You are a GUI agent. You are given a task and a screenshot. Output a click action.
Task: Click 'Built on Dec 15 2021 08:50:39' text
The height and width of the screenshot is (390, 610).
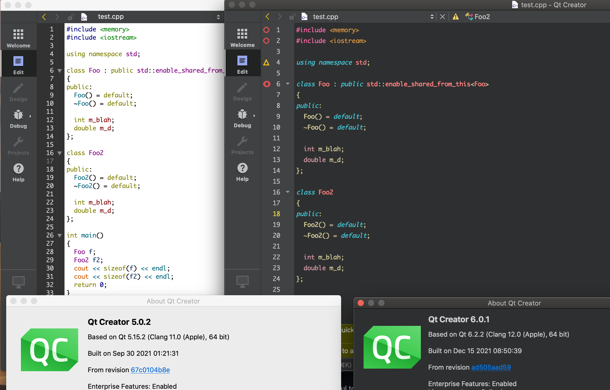[x=475, y=351]
